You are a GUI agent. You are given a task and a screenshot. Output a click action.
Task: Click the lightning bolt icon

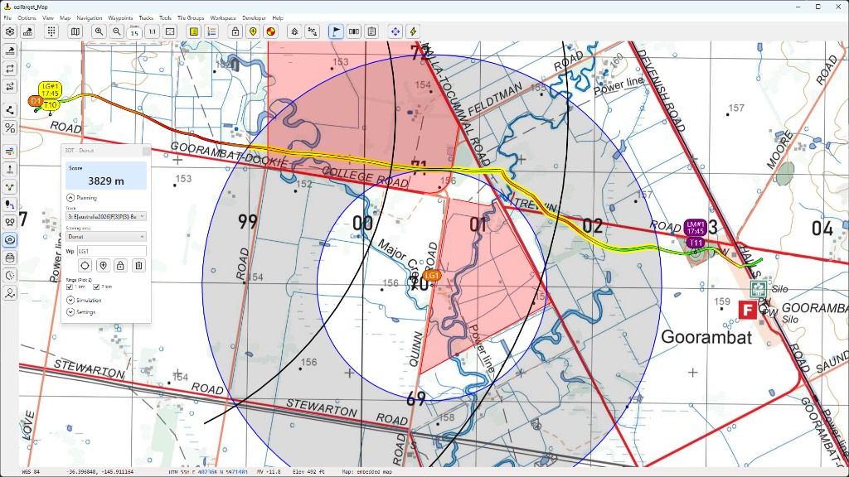413,31
